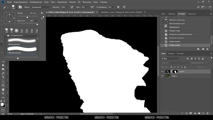Open the opacity 100% slider arrow
The height and width of the screenshot is (120, 213).
pyautogui.click(x=67, y=7)
